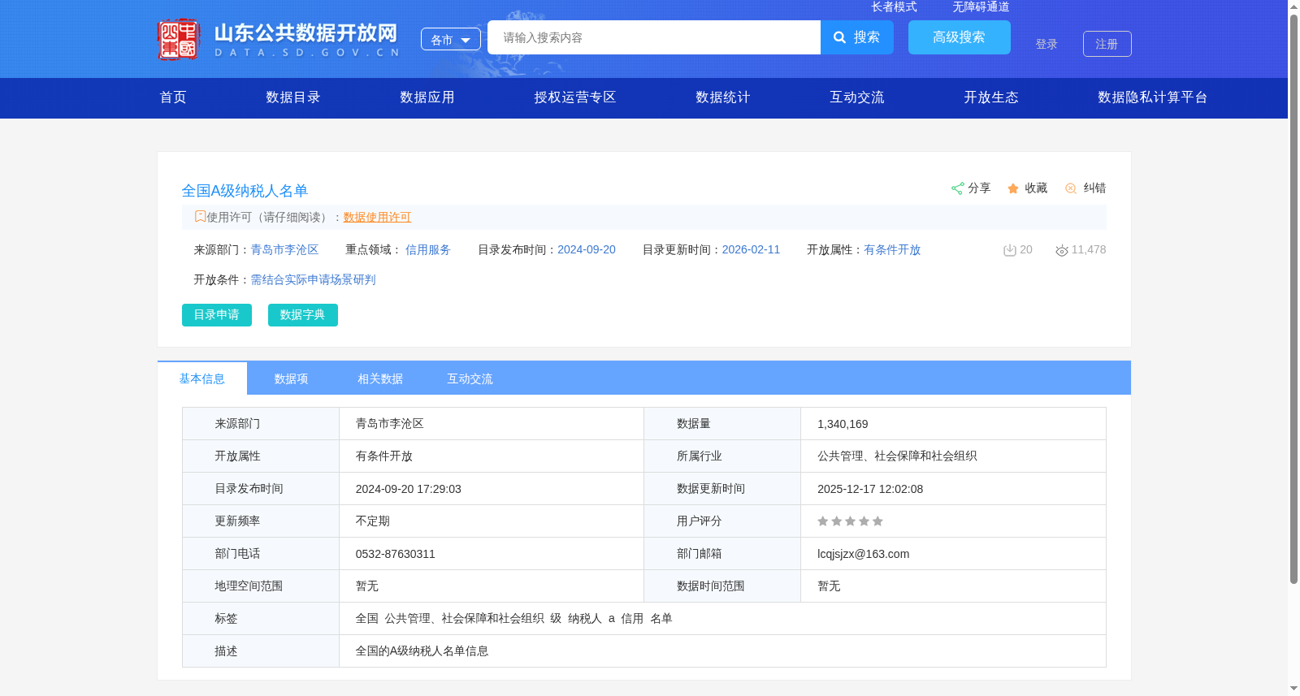
Task: Open the 互动交流 navigation bar item
Action: pos(857,97)
